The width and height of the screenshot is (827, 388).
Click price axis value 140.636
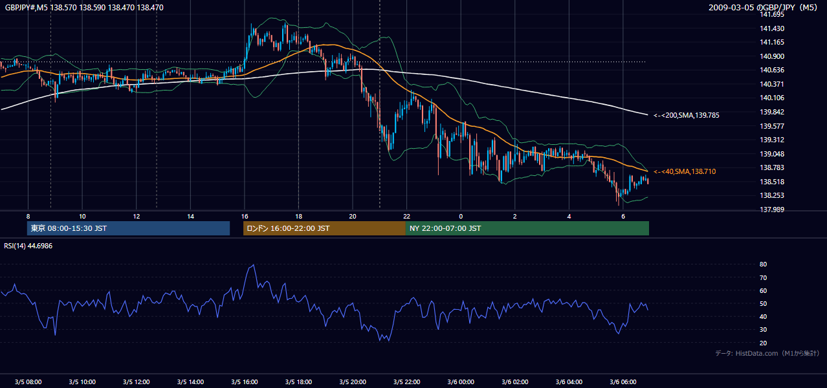tap(773, 70)
